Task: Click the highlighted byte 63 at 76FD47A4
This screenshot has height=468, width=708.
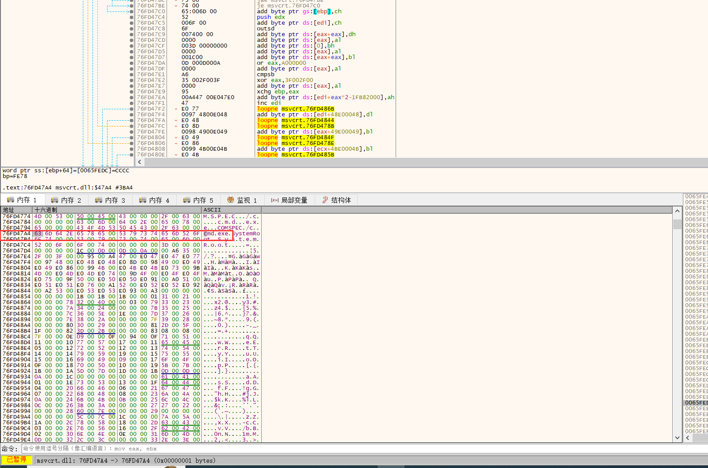Action: pyautogui.click(x=38, y=234)
